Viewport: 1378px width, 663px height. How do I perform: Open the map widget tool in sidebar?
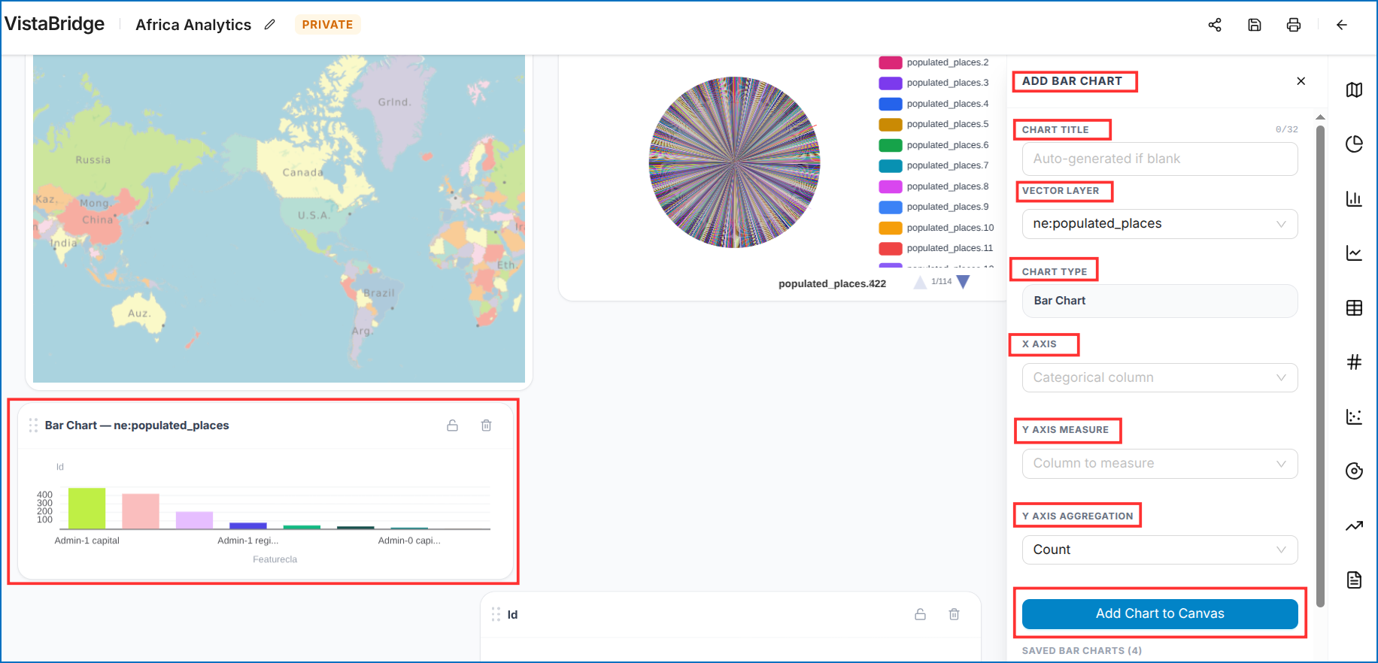1354,90
